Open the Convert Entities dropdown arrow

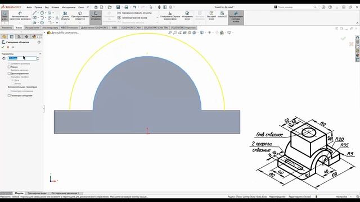point(80,22)
